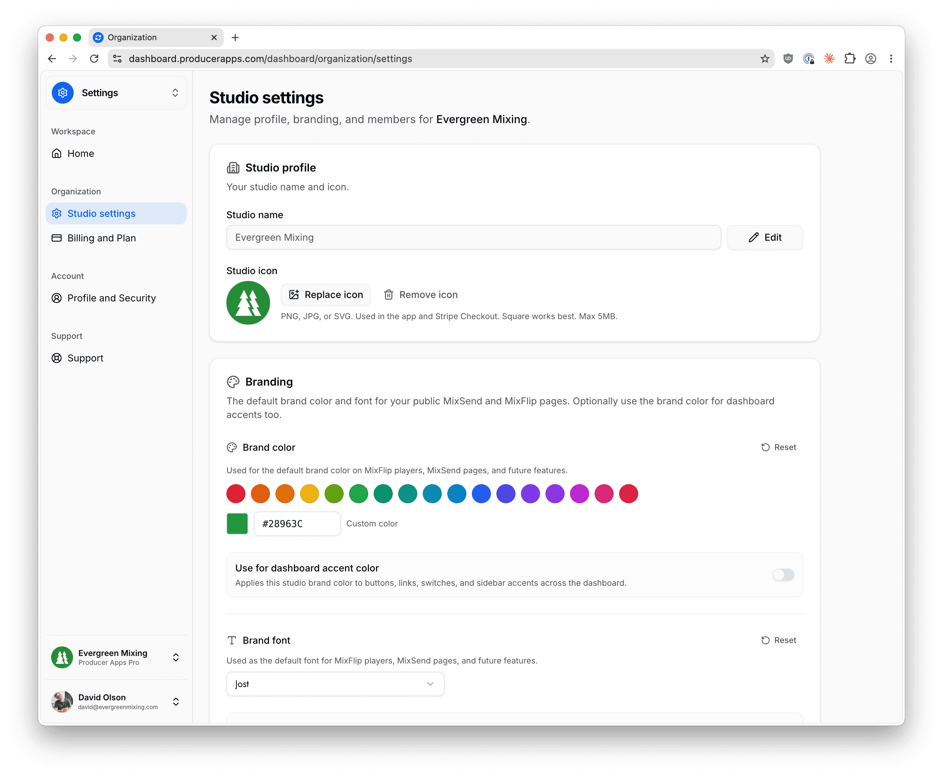Click the green Evergreen studio icon
Image resolution: width=943 pixels, height=776 pixels.
coord(248,303)
